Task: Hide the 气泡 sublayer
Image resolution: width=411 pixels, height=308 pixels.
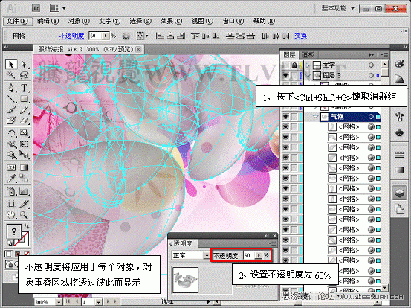Action: point(285,117)
